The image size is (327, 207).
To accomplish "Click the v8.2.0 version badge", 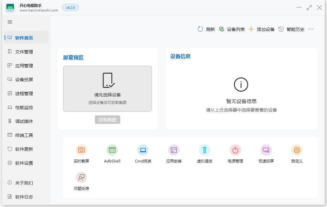I will (70, 8).
